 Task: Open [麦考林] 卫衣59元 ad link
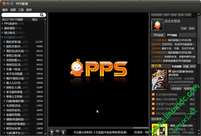173,44
